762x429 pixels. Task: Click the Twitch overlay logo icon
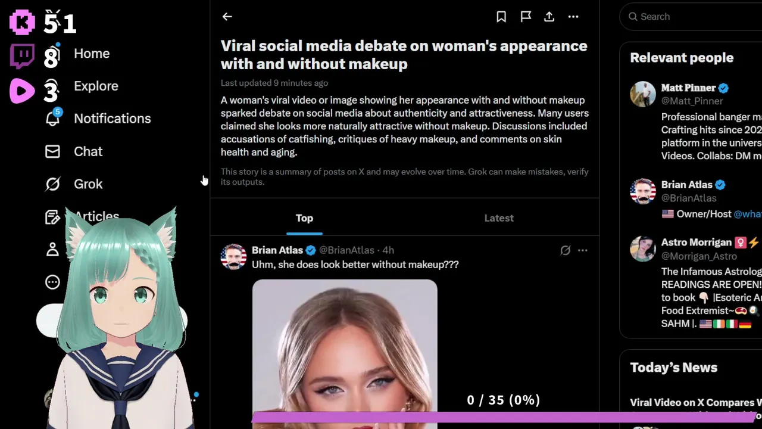[x=22, y=57]
